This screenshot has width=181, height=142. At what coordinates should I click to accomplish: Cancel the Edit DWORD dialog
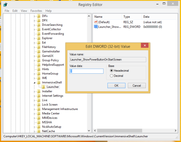(137, 86)
